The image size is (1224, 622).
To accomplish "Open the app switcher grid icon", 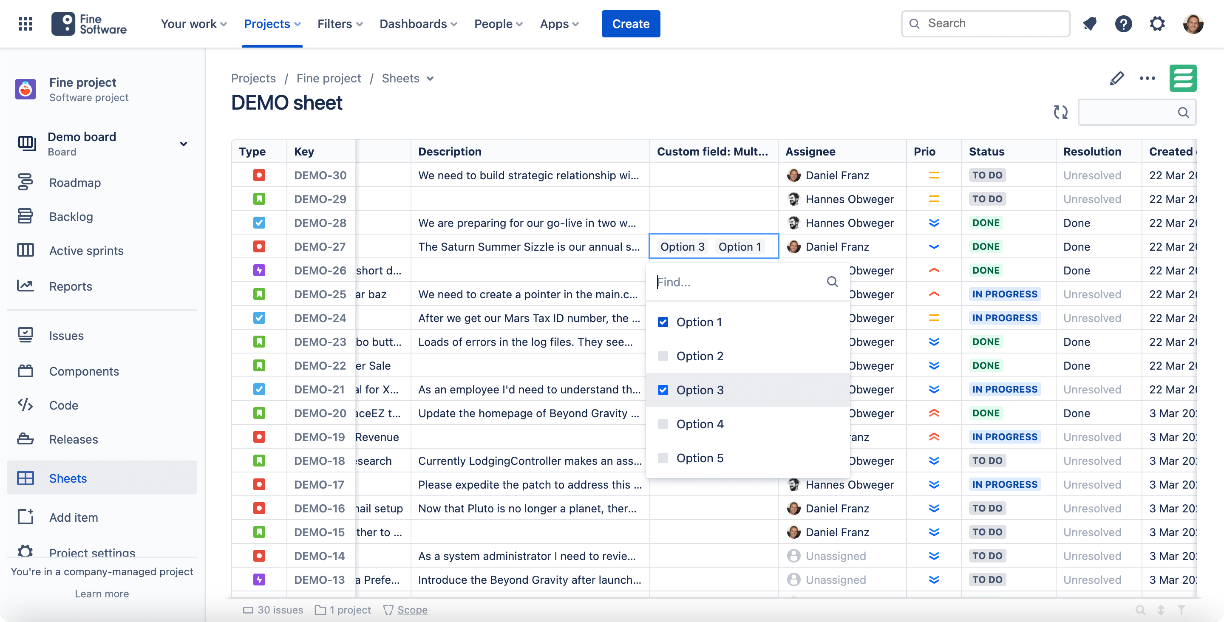I will click(x=25, y=23).
